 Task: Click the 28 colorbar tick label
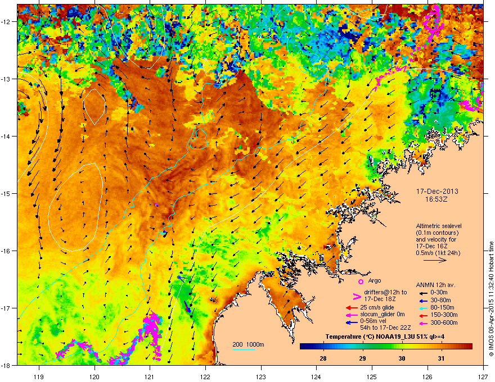tap(323, 358)
